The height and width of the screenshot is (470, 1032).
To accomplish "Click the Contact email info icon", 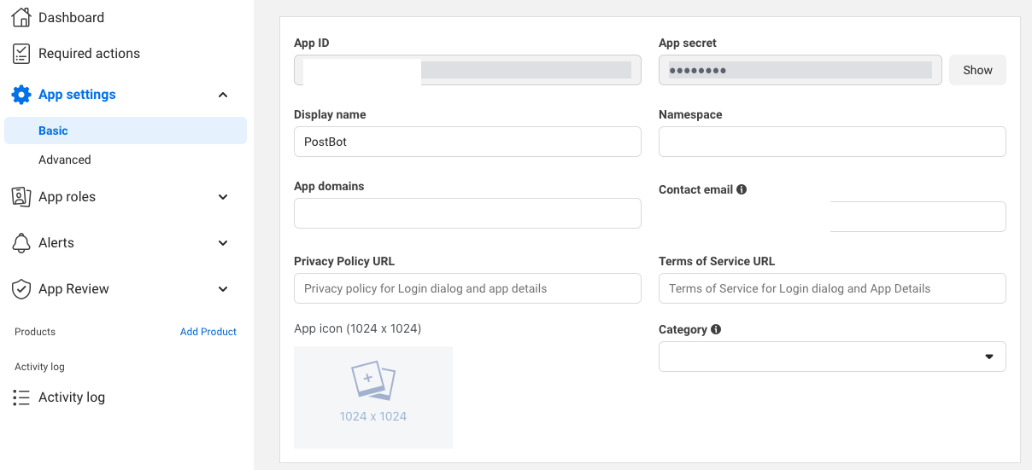I will (742, 189).
